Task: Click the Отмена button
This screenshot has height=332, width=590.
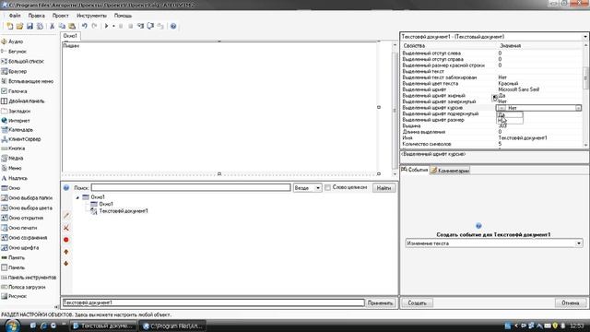Action: click(571, 303)
